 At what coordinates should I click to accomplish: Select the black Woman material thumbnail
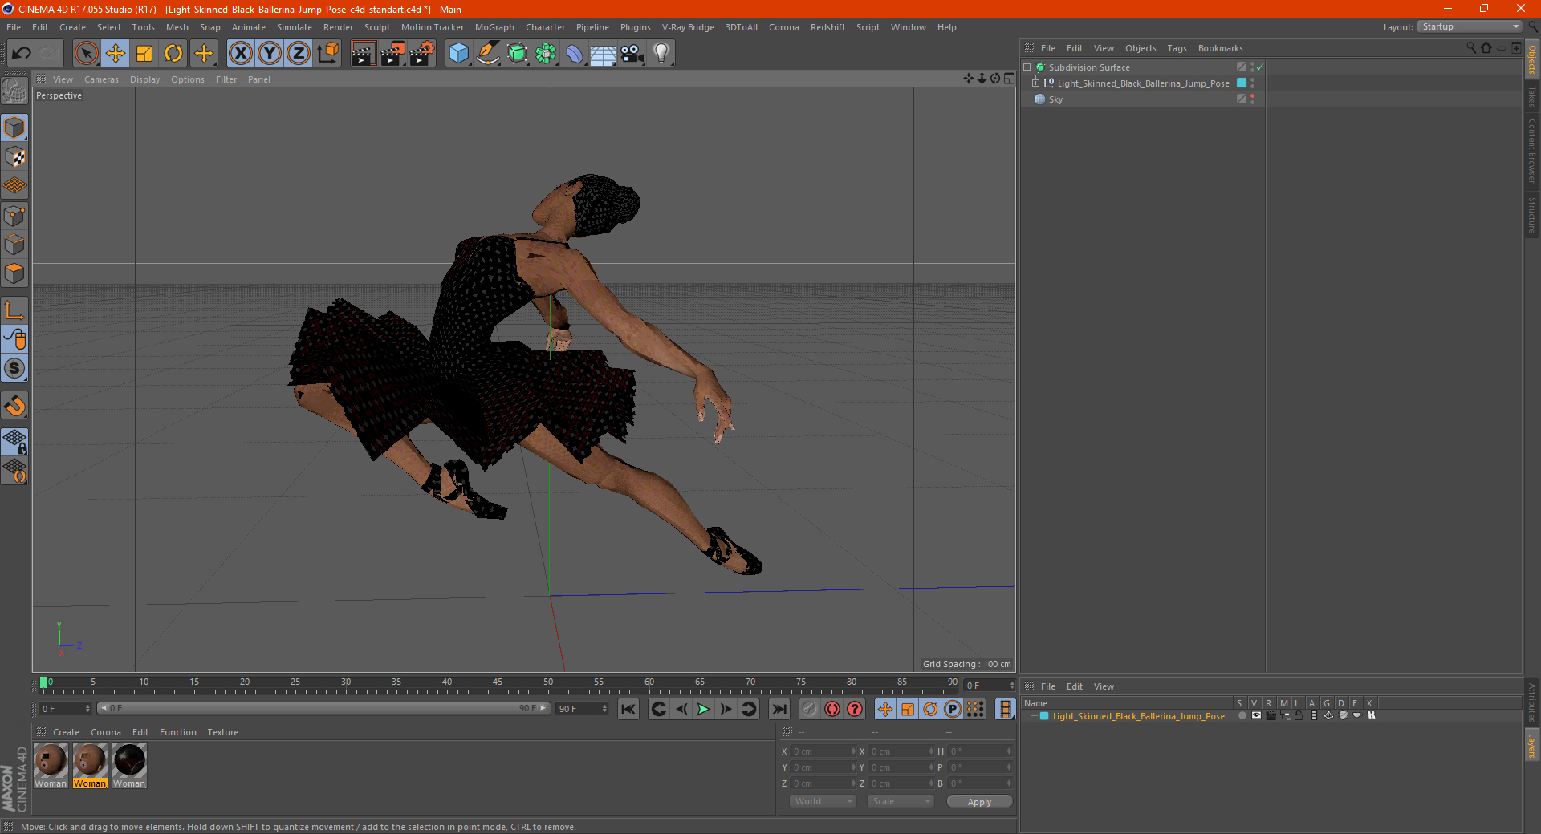coord(129,760)
